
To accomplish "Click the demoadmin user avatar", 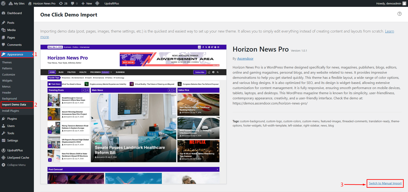I will tap(404, 3).
